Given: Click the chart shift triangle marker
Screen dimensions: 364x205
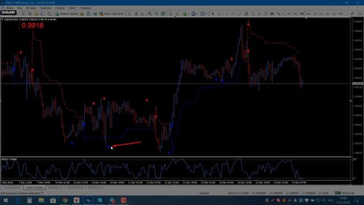Looking at the screenshot, I should tap(306, 18).
